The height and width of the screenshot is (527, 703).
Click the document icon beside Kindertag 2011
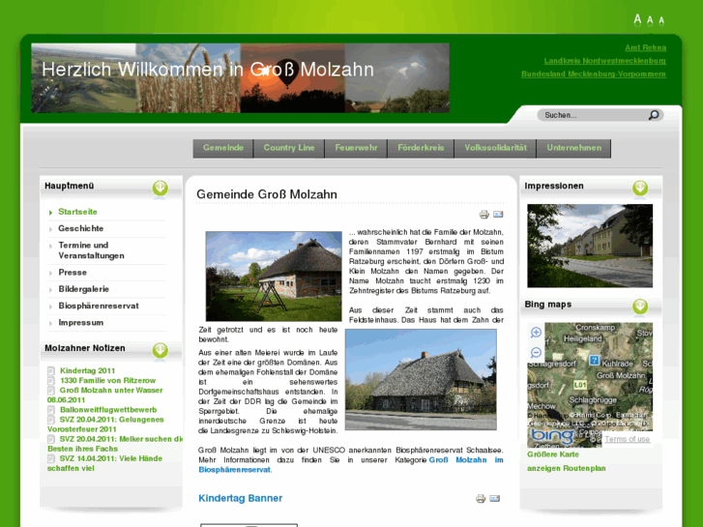(51, 371)
